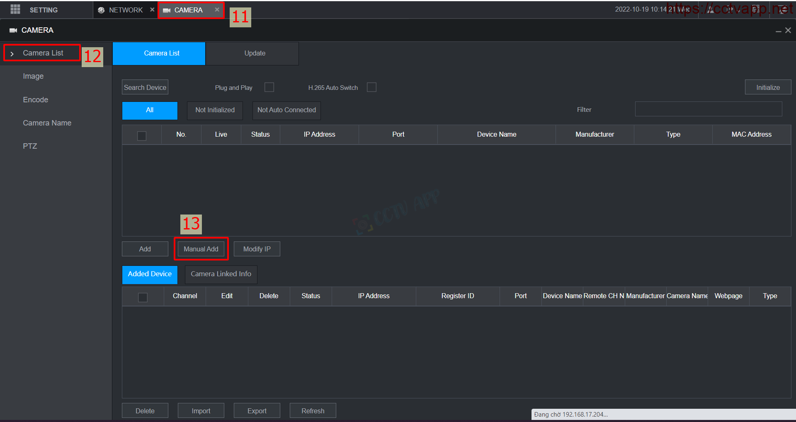Click the user account icon
This screenshot has height=422, width=796.
[x=711, y=10]
